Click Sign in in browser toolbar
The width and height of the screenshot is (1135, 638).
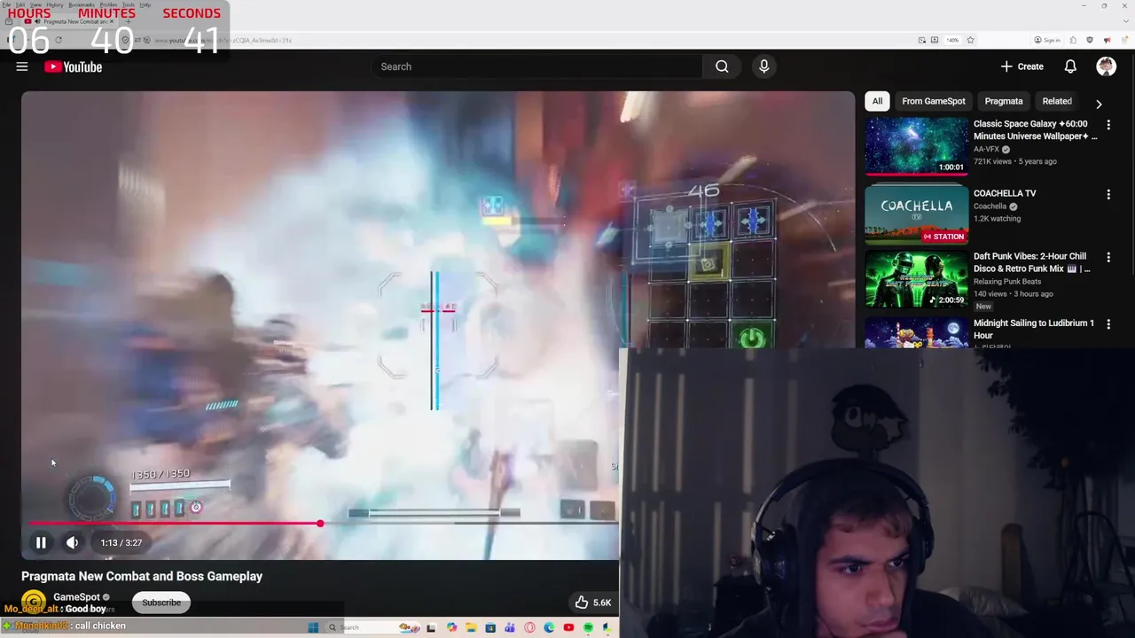click(x=1047, y=40)
